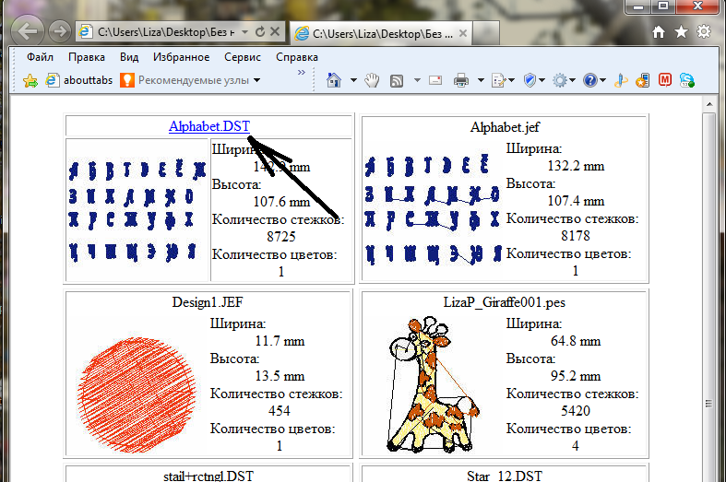
Task: Open Favorites star at top right
Action: [681, 31]
